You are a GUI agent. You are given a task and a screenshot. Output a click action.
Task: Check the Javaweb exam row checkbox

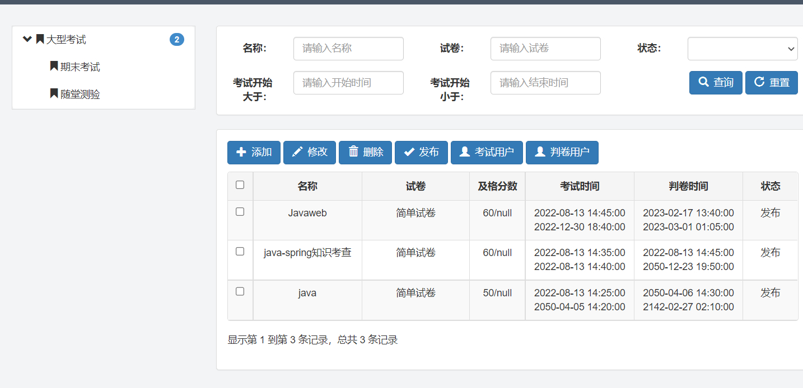(x=240, y=212)
